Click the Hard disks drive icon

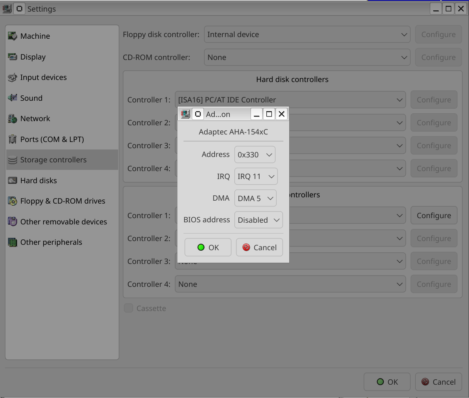12,181
